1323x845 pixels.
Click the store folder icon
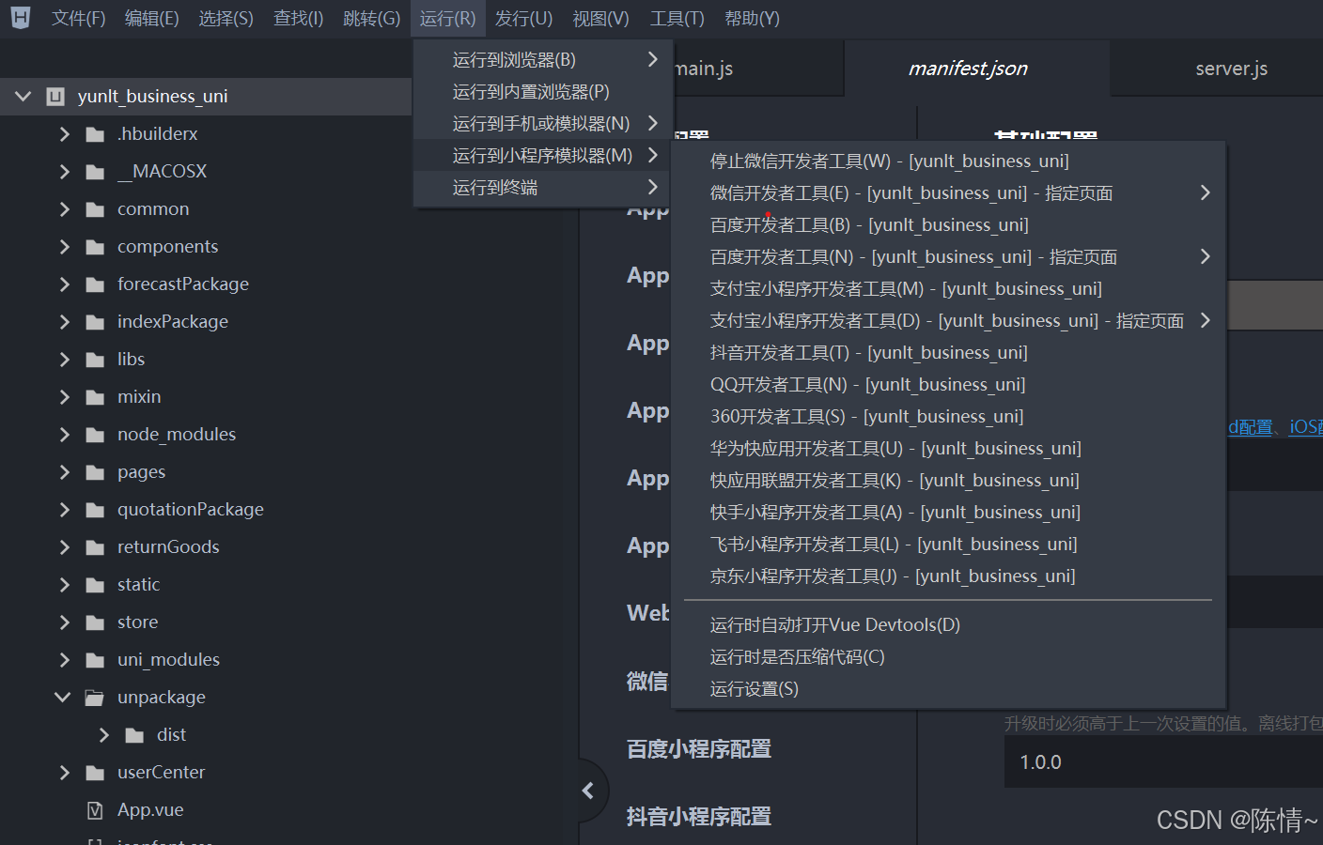pyautogui.click(x=95, y=622)
